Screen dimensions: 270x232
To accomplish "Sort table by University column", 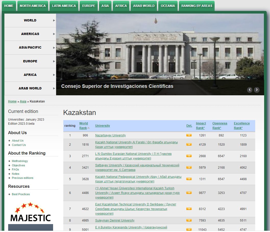I will coord(102,126).
